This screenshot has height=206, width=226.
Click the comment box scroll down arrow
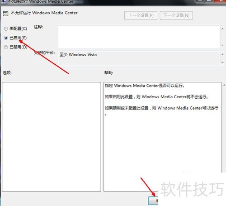pos(222,45)
